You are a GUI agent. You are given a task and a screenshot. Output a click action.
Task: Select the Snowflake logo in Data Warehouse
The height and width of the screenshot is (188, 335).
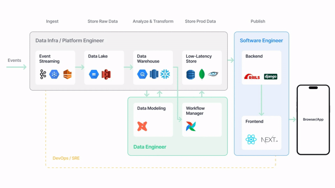click(165, 74)
